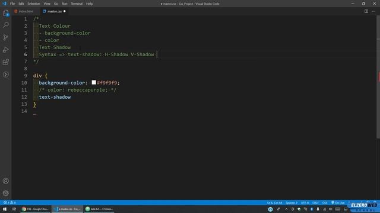Screen dimensions: 380x213
Task: Close master.css via its unsaved dot
Action: coord(65,11)
